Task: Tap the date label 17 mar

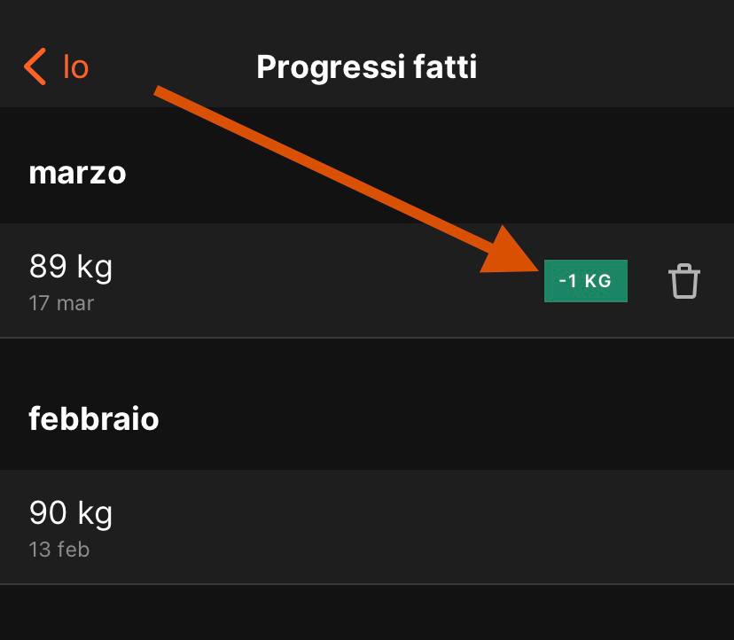Action: pos(59,302)
